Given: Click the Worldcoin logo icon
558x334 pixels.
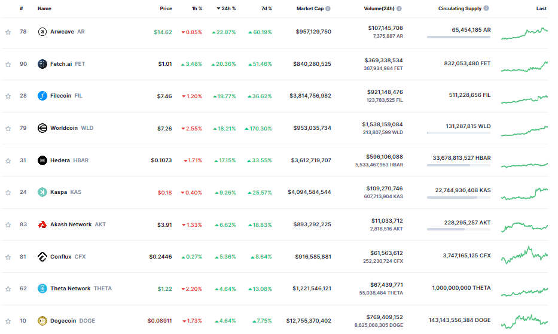Looking at the screenshot, I should [42, 128].
